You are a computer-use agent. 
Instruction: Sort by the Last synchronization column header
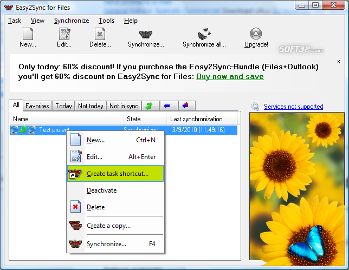coord(202,119)
